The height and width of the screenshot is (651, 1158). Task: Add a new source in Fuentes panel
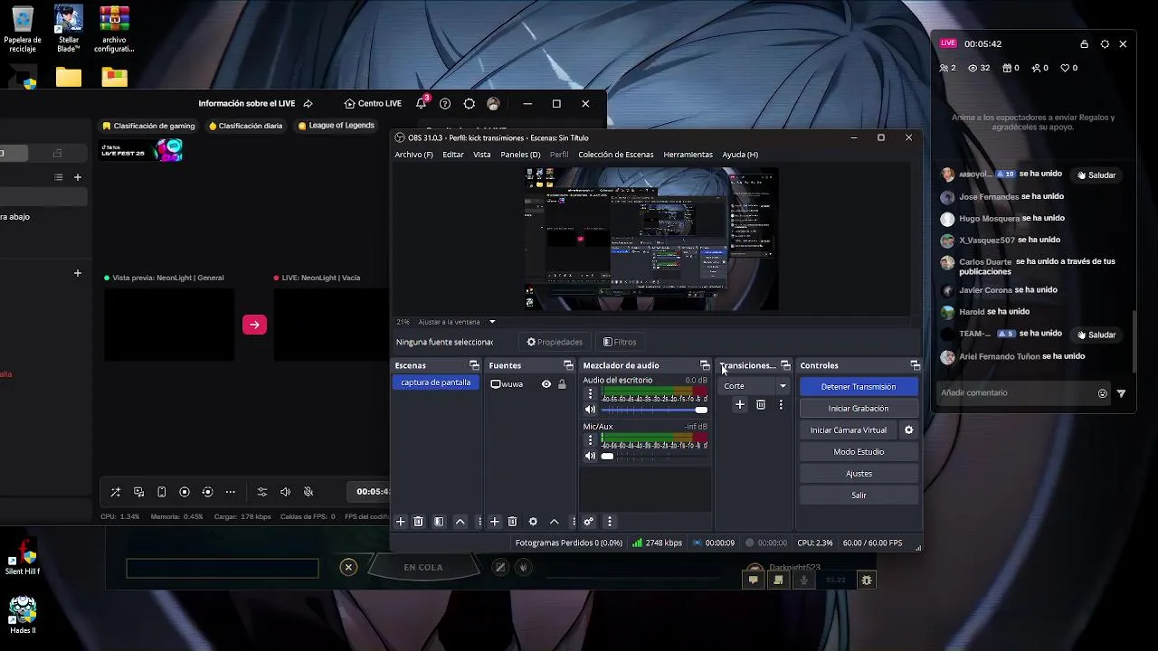494,522
